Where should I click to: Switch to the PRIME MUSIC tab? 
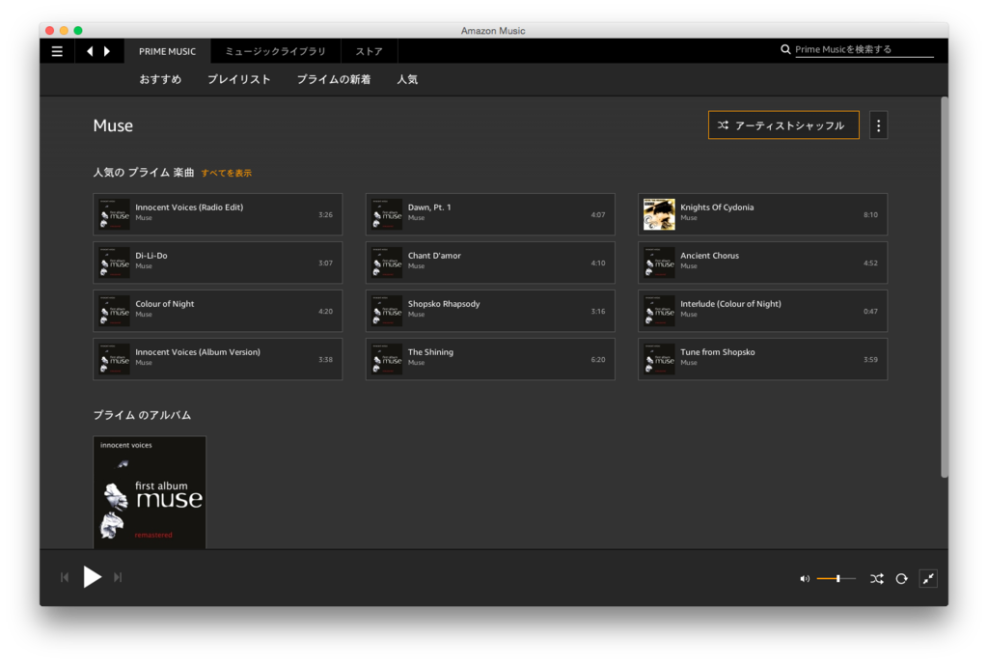(167, 51)
